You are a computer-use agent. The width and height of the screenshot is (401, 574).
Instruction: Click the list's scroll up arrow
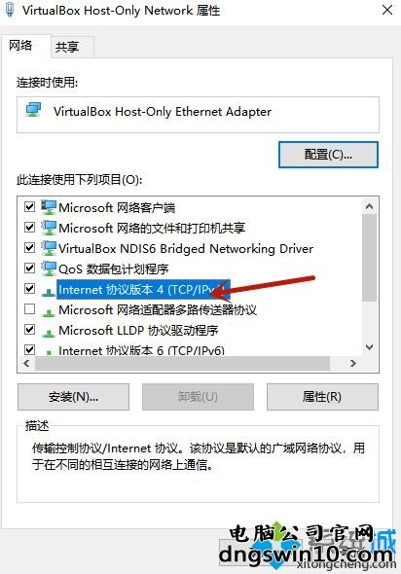pyautogui.click(x=369, y=206)
